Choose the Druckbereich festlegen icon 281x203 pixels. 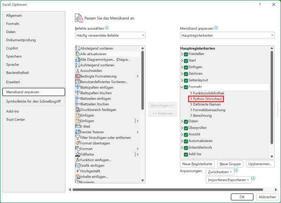[x=77, y=110]
